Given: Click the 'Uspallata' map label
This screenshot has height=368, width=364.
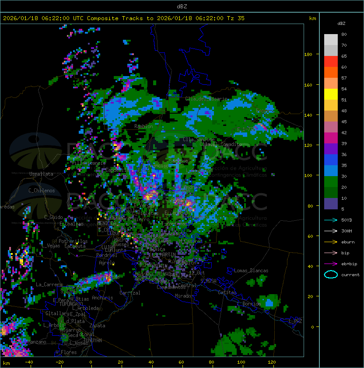Looking at the screenshot, I should [41, 174].
